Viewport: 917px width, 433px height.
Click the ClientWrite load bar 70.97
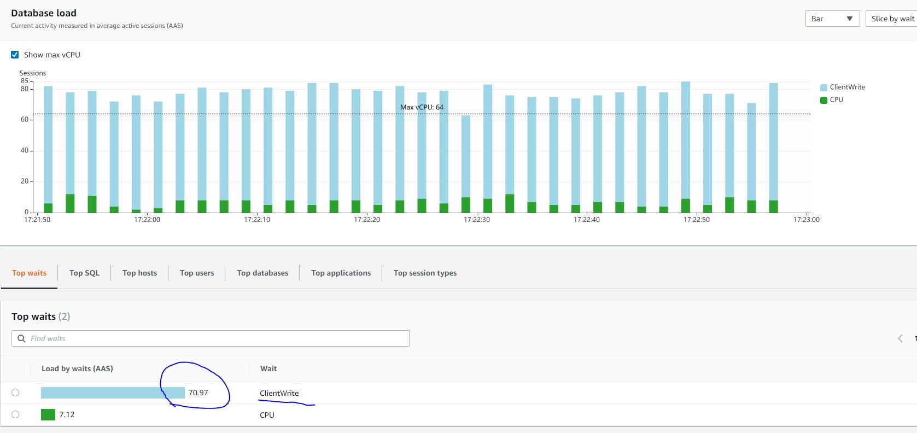coord(113,393)
